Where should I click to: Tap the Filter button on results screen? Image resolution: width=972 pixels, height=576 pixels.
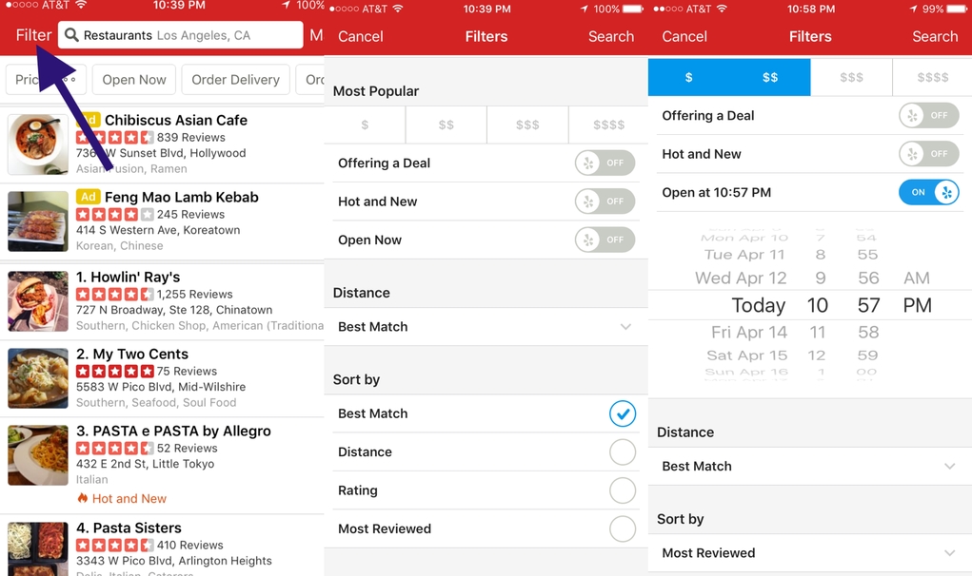pos(33,35)
